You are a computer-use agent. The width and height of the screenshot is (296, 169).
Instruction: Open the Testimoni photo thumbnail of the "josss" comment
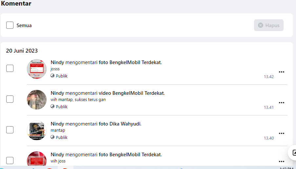37,69
